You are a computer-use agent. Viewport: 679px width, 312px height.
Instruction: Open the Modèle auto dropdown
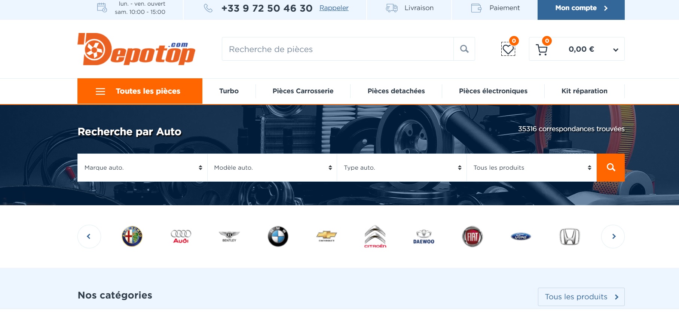pyautogui.click(x=272, y=167)
